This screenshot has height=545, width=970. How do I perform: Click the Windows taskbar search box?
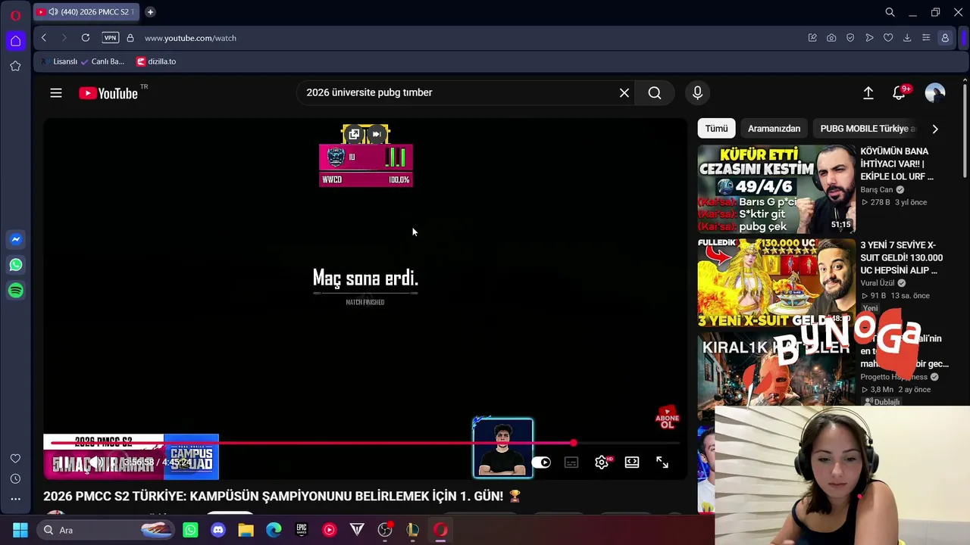click(x=106, y=530)
